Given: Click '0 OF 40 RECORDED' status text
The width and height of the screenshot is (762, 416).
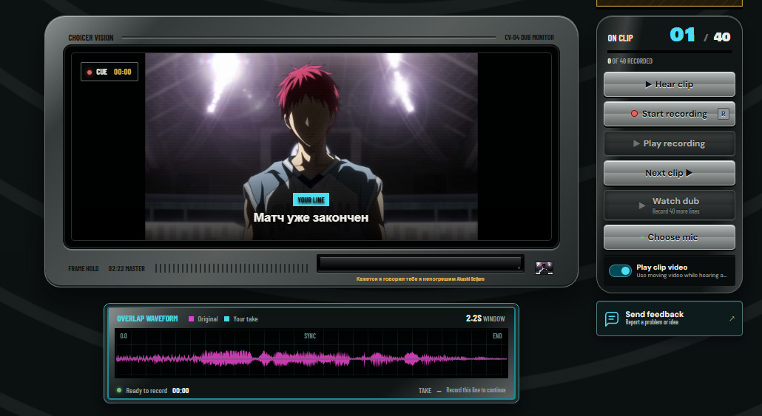Looking at the screenshot, I should coord(630,61).
